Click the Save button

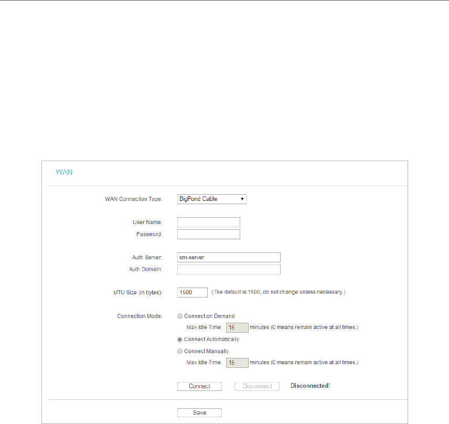tap(199, 412)
